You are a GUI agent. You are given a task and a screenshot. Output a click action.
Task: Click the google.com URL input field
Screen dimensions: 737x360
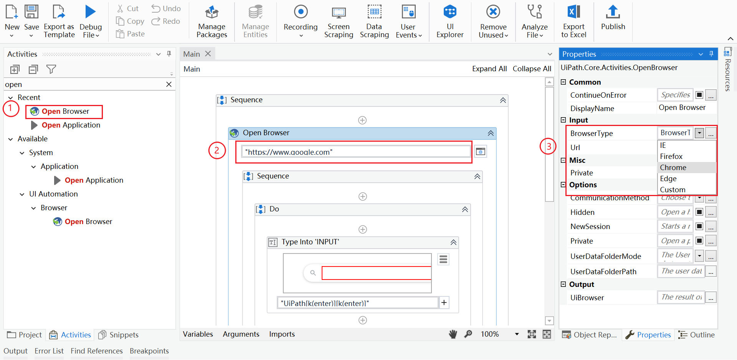click(354, 152)
